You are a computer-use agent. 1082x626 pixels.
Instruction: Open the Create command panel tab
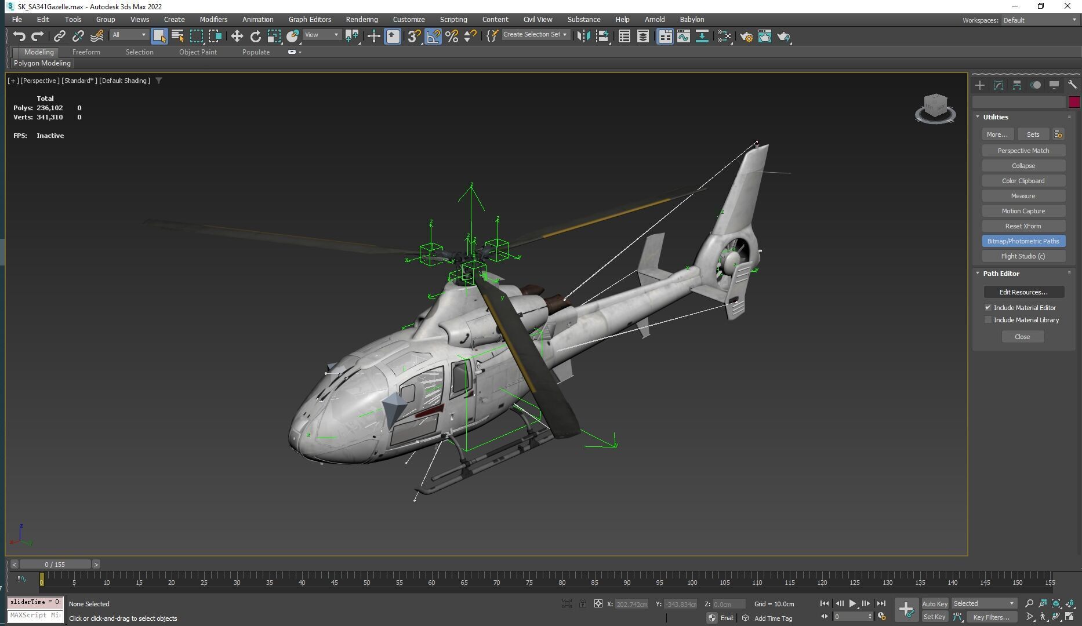point(980,85)
